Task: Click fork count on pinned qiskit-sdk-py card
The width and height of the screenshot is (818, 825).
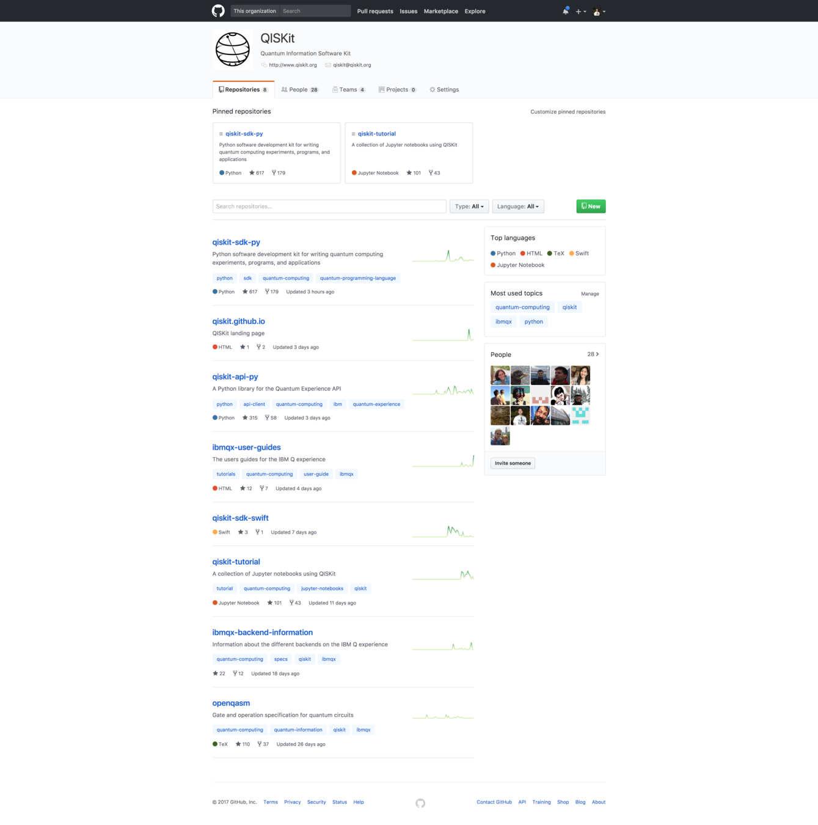Action: point(279,173)
